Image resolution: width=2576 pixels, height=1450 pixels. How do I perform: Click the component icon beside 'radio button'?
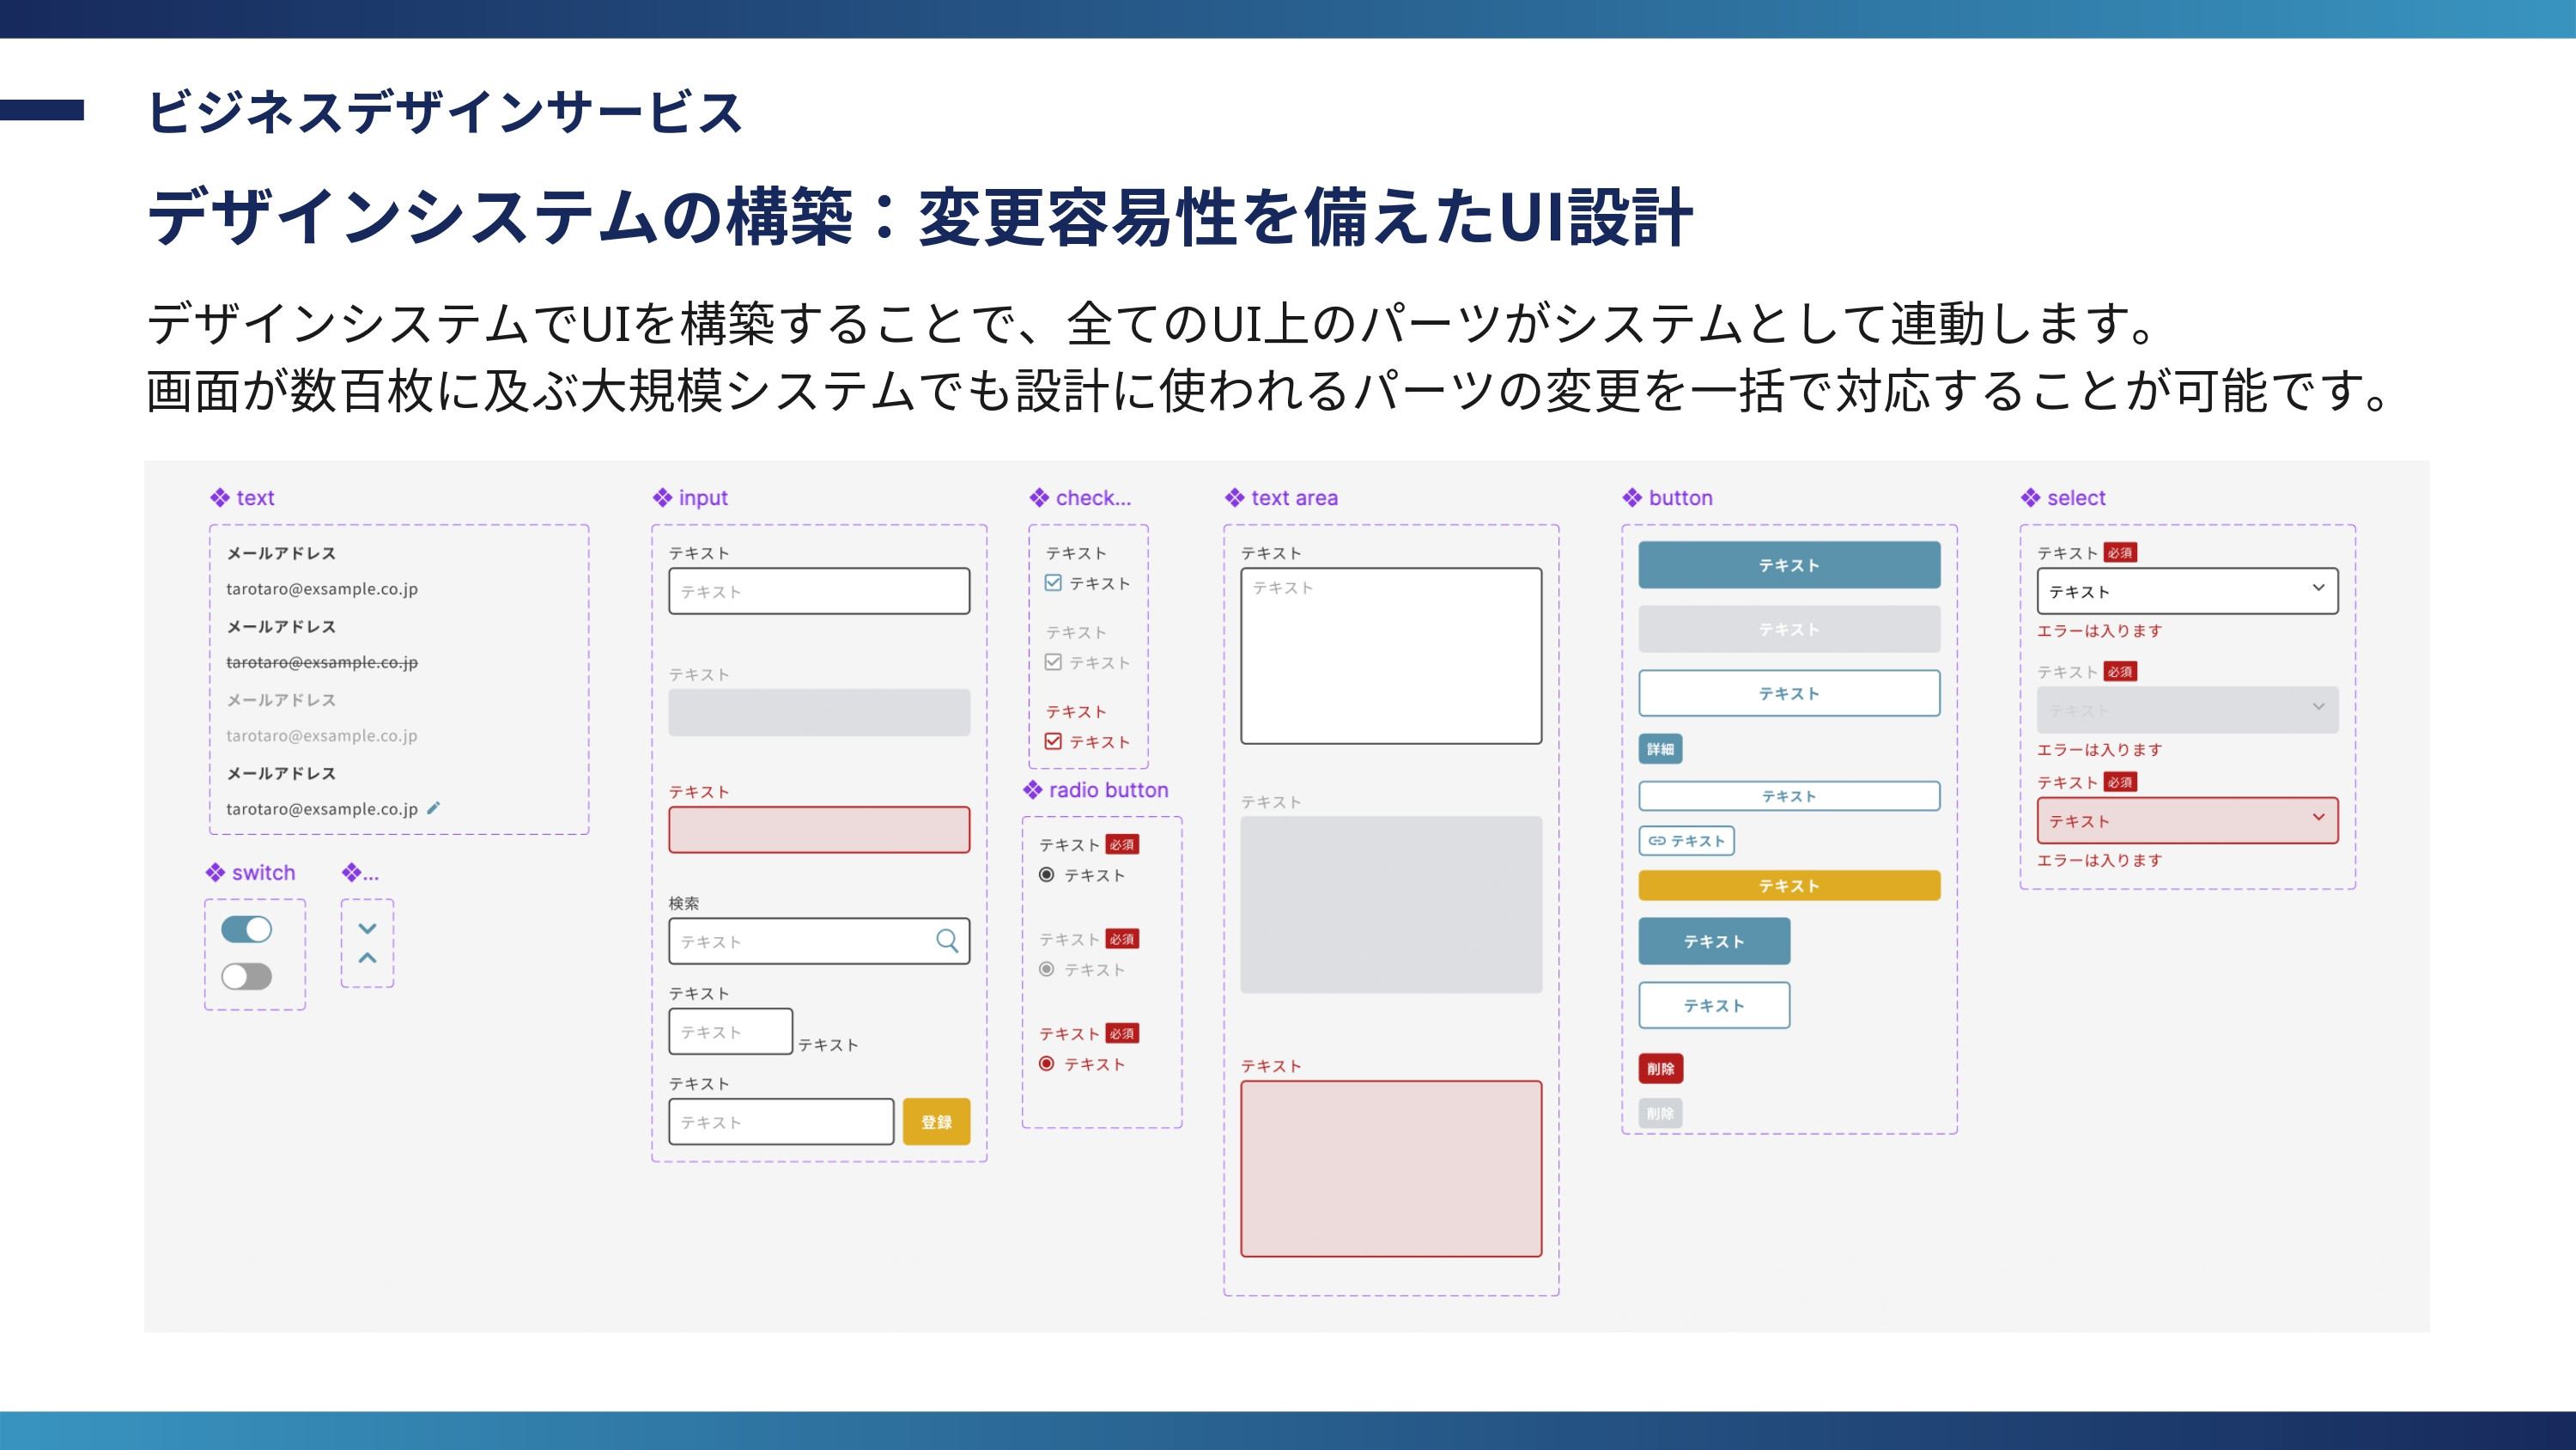(x=1033, y=789)
